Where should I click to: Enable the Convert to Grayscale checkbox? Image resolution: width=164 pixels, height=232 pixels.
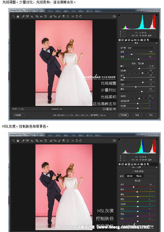point(133,171)
